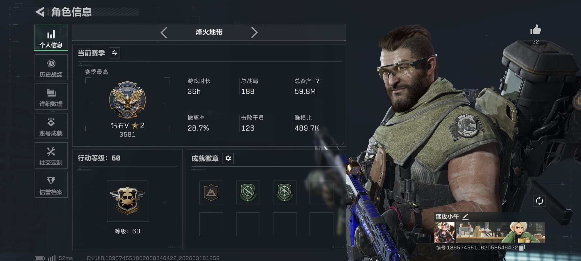Switch to the previous game mode with the left chevron
Viewport: 581px width, 261px height.
coord(164,32)
